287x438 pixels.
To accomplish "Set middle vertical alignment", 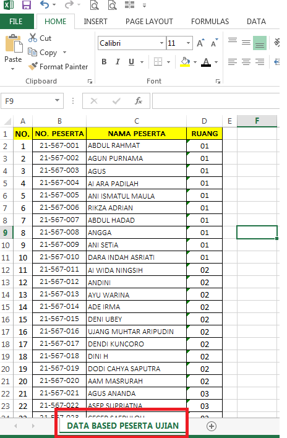I will point(246,43).
